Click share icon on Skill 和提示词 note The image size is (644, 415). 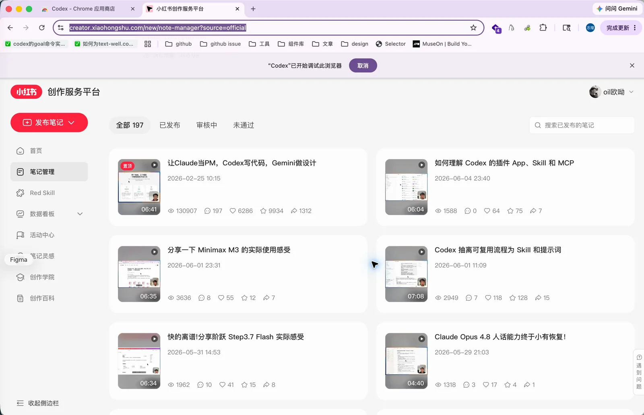pyautogui.click(x=538, y=298)
